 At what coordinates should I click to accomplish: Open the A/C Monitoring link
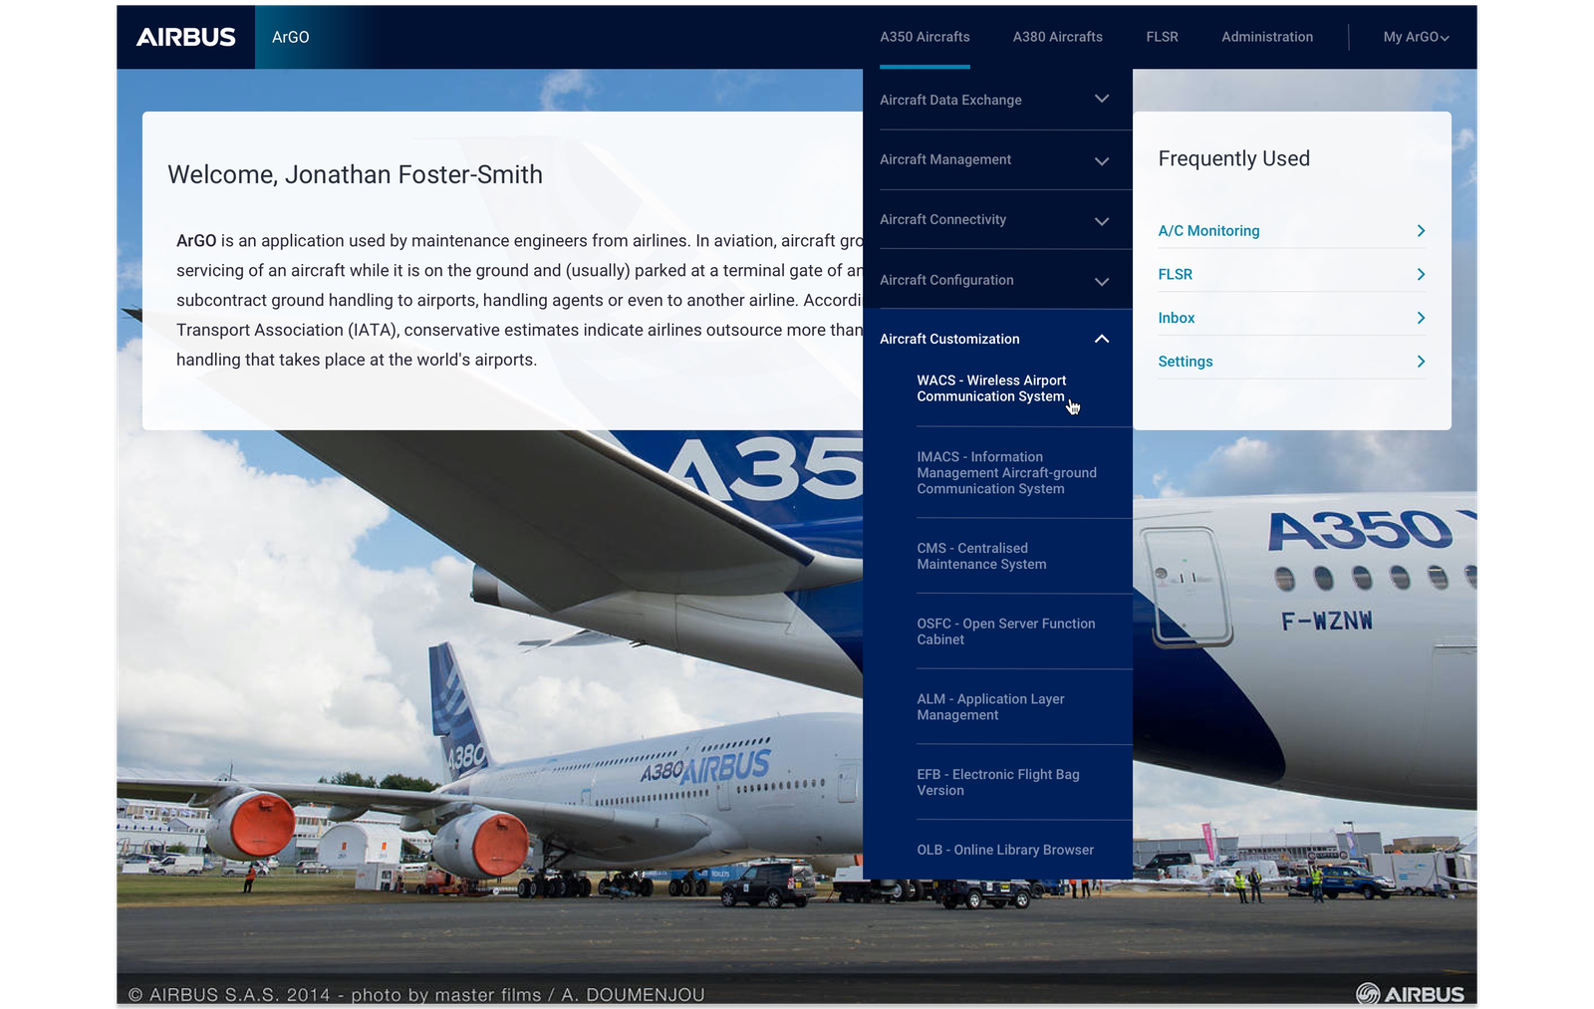pos(1208,231)
